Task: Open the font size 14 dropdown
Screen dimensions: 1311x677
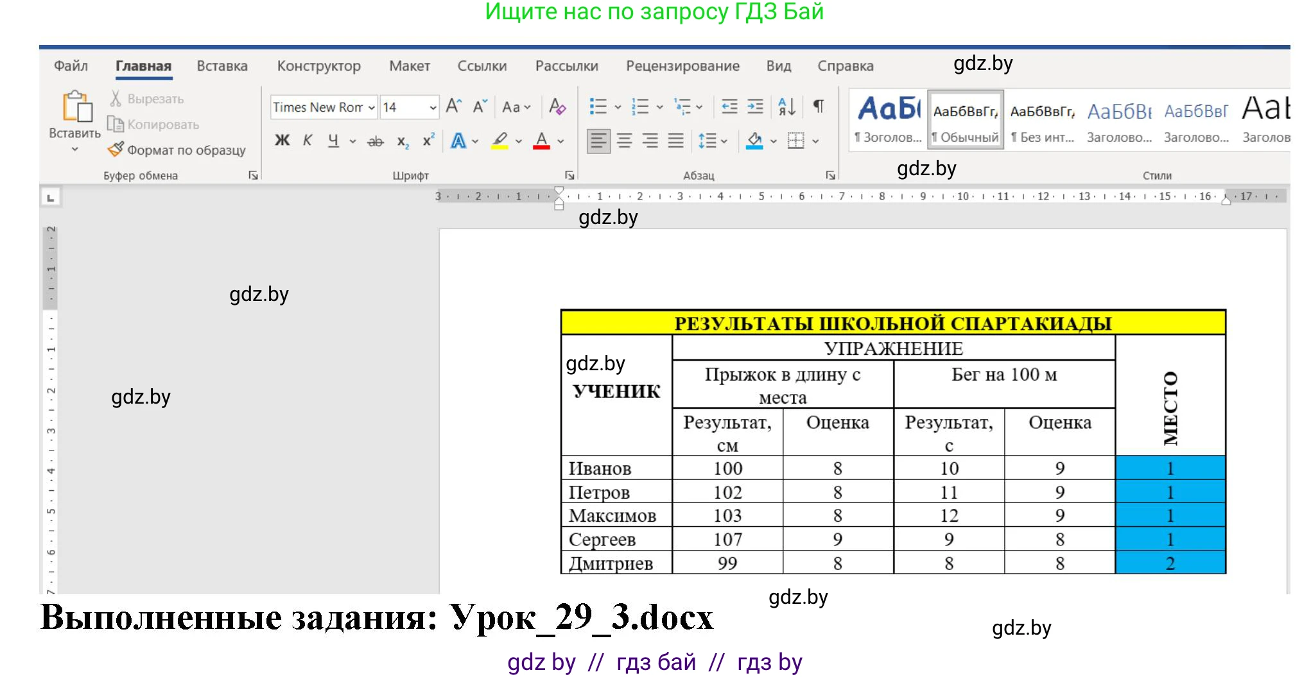Action: (433, 107)
